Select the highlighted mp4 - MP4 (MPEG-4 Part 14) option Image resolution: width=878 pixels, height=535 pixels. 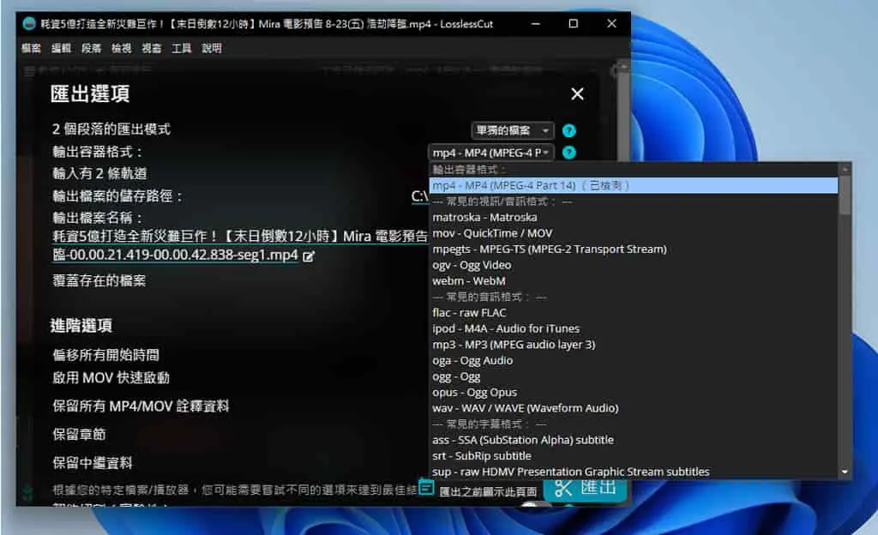point(634,185)
